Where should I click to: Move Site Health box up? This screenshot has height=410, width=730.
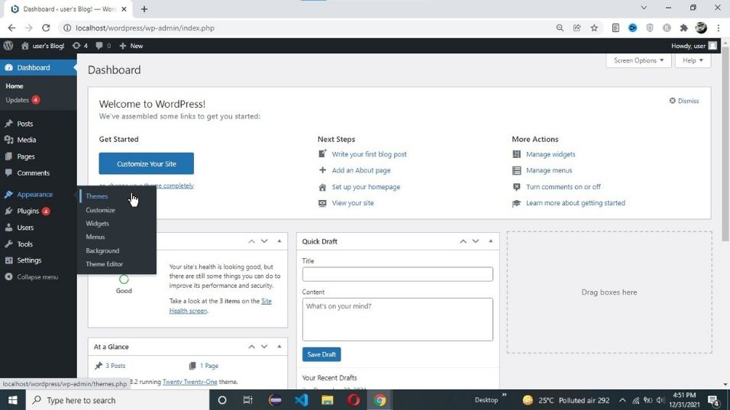[x=251, y=241]
